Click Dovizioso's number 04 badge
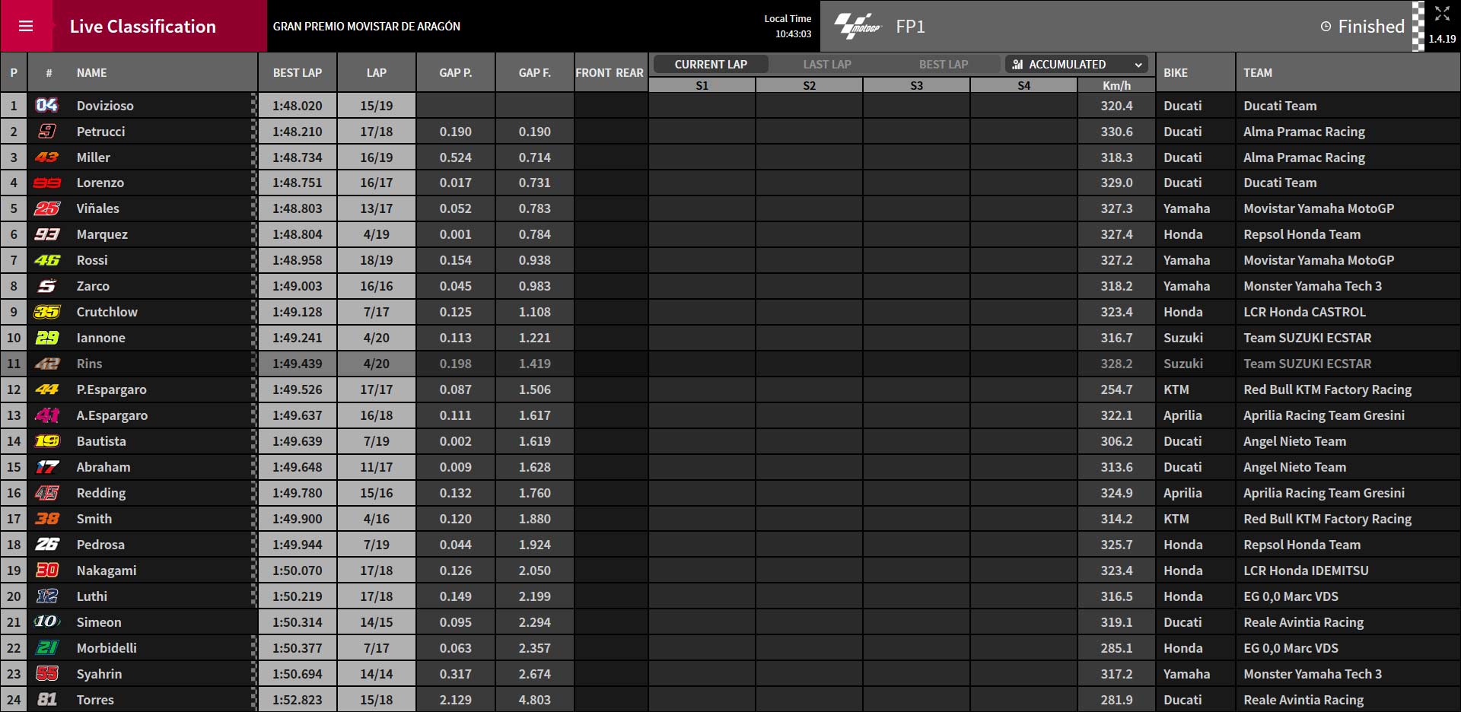This screenshot has width=1461, height=712. 46,105
